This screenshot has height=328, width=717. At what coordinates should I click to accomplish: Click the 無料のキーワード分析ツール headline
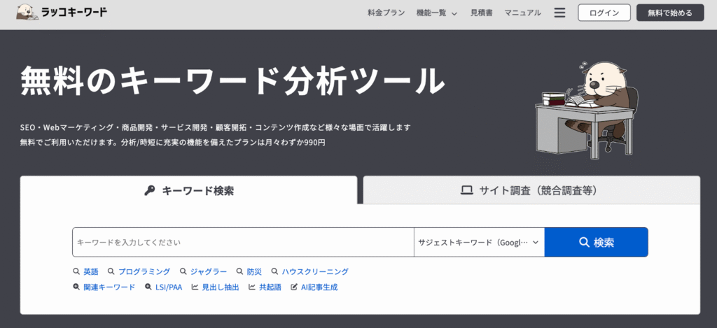[x=232, y=81]
